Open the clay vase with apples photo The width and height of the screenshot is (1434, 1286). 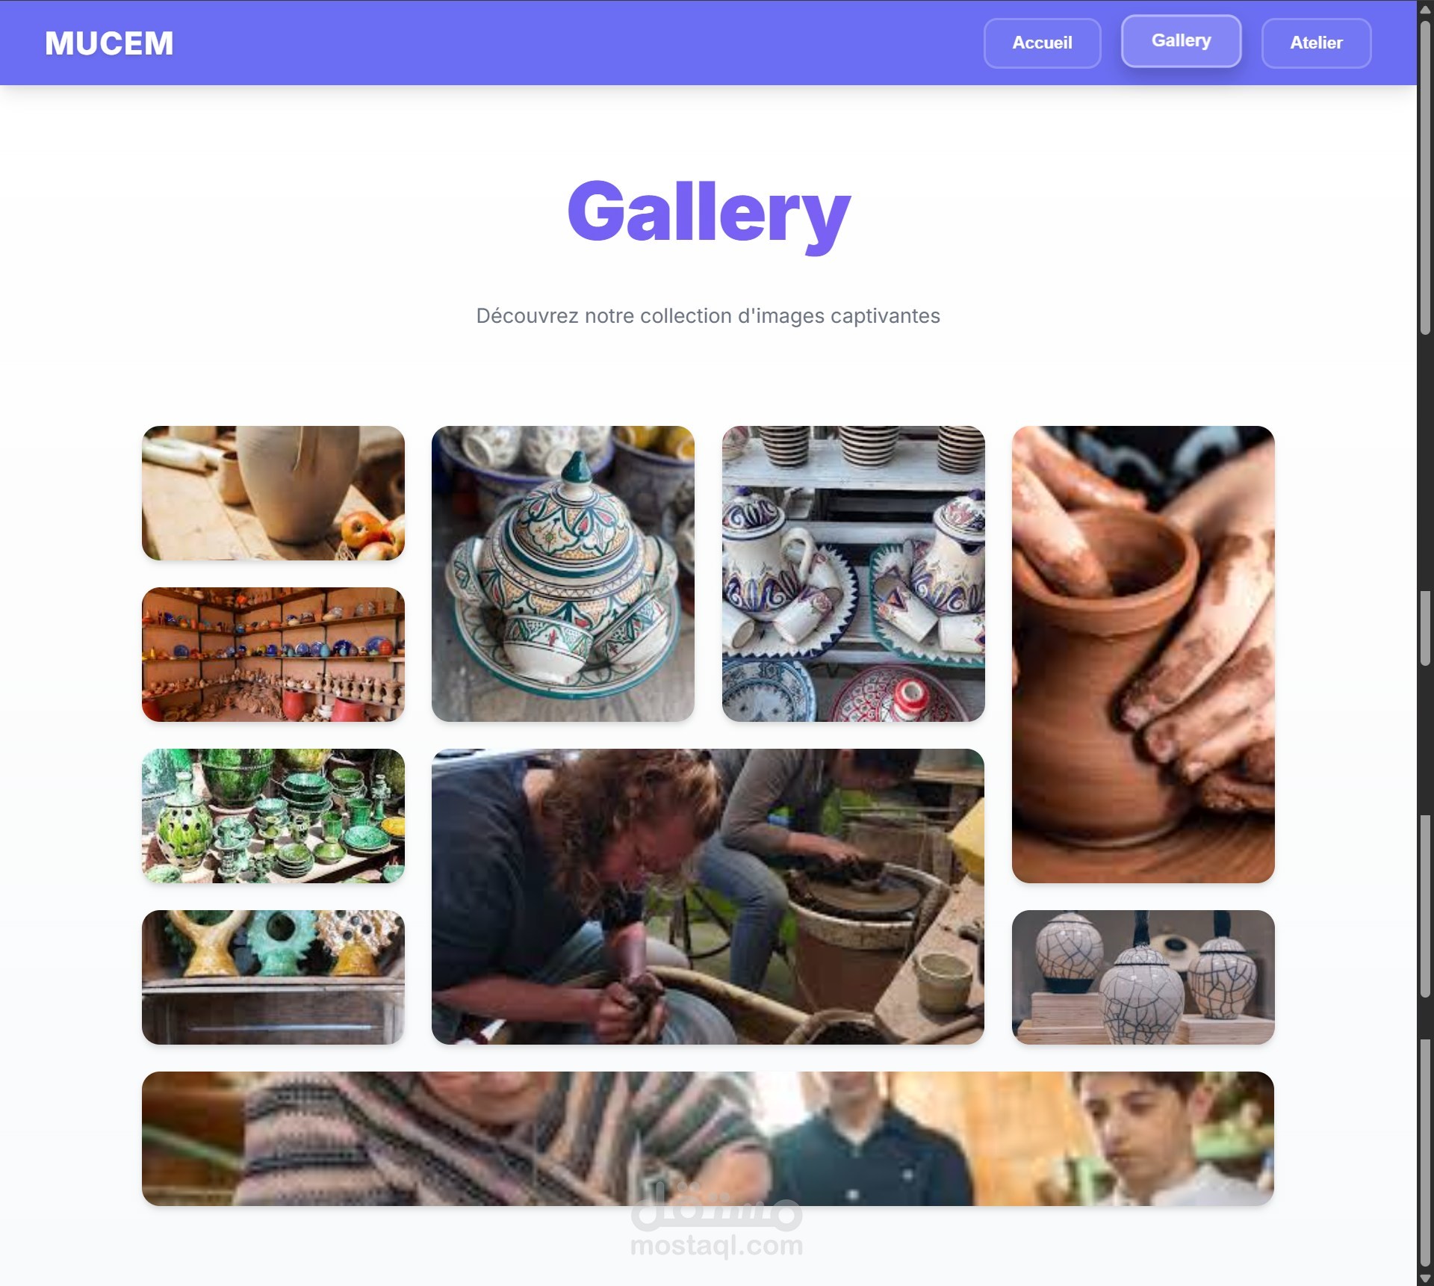point(273,493)
